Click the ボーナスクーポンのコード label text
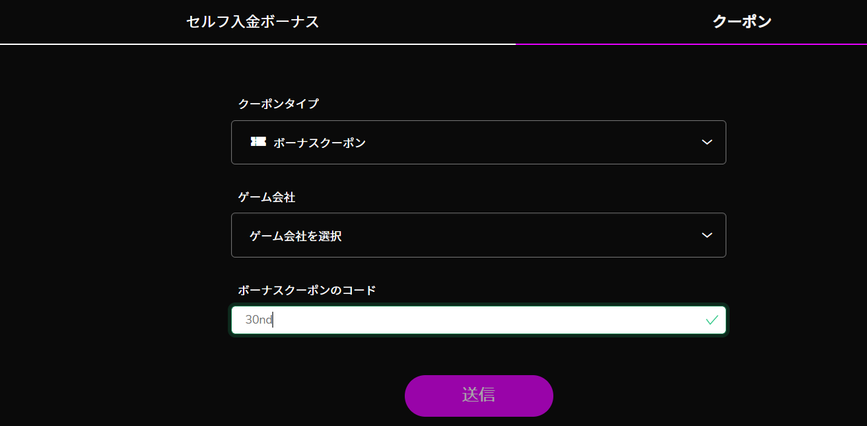The image size is (867, 426). [x=306, y=290]
